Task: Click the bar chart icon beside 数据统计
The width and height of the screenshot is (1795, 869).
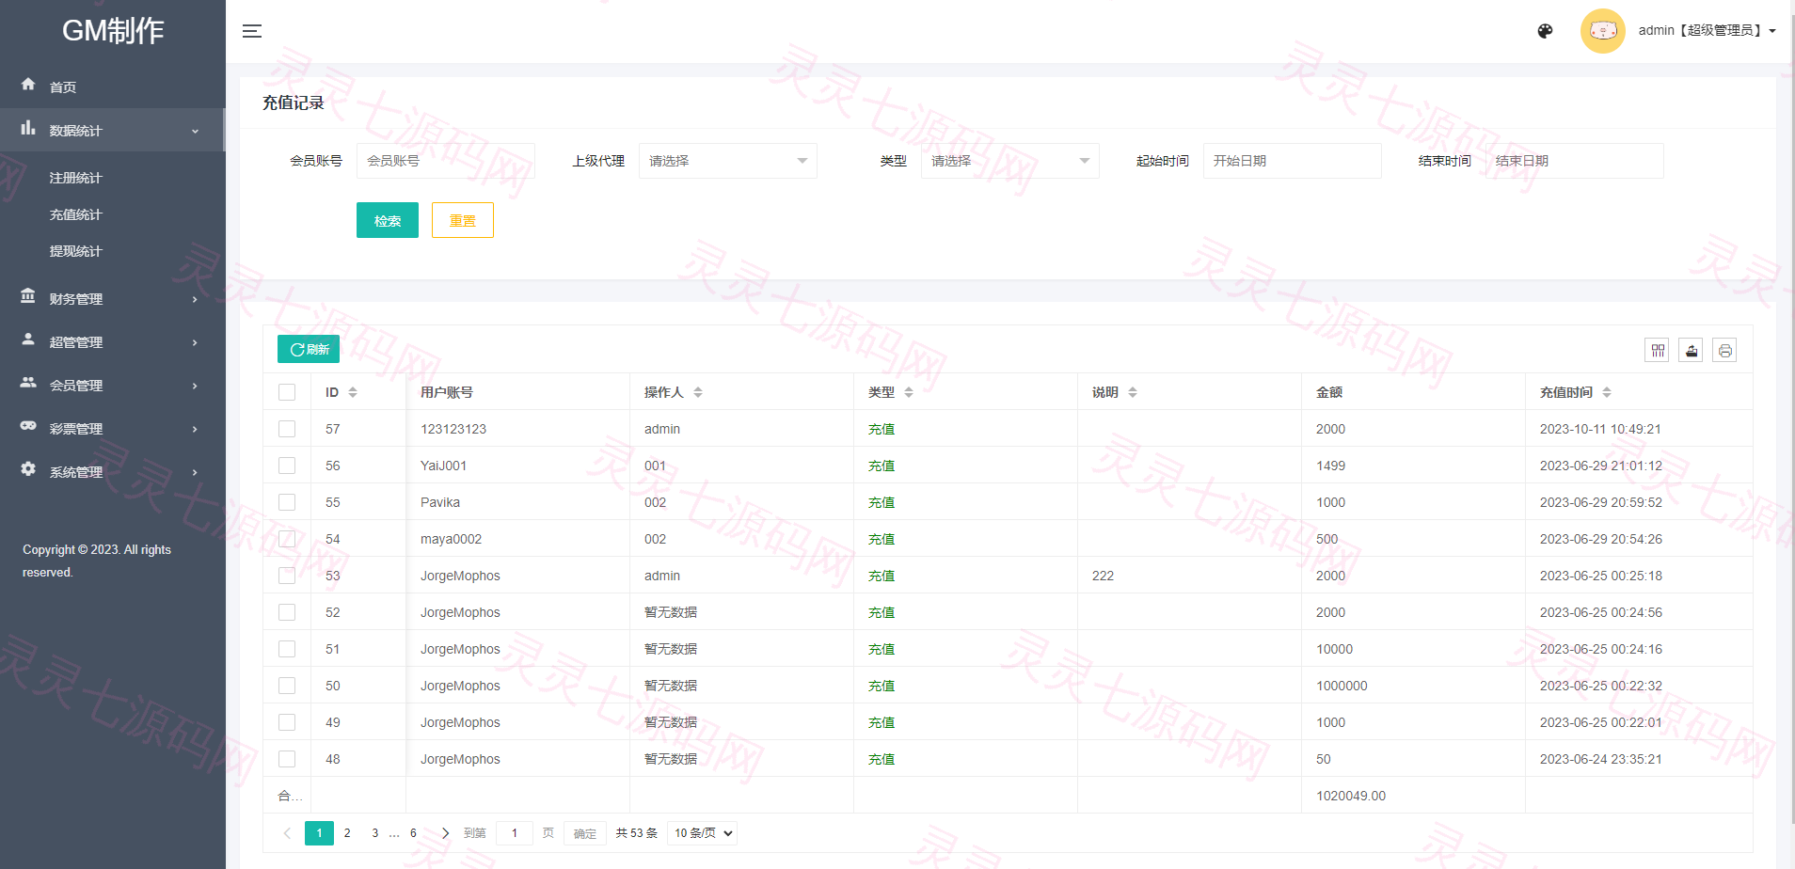Action: [28, 128]
